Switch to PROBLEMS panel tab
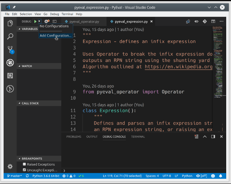 click(x=74, y=137)
